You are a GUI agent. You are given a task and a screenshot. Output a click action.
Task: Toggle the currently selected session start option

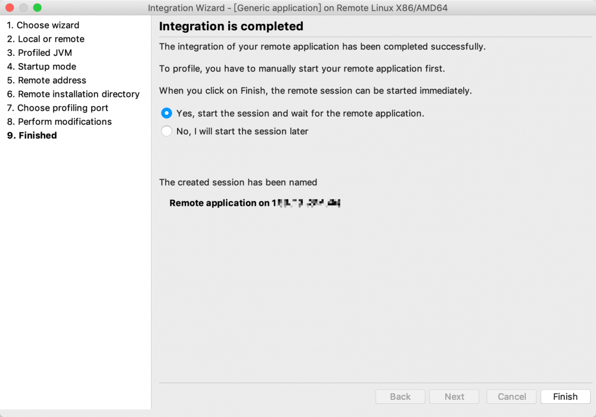pyautogui.click(x=166, y=113)
